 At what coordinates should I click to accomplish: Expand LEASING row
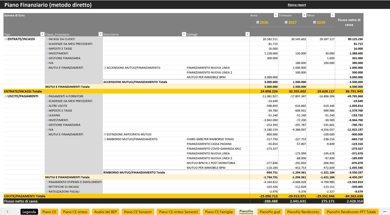click(x=47, y=115)
